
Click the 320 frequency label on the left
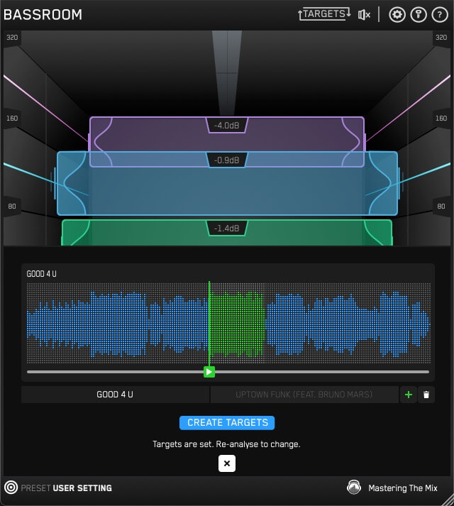click(x=12, y=38)
